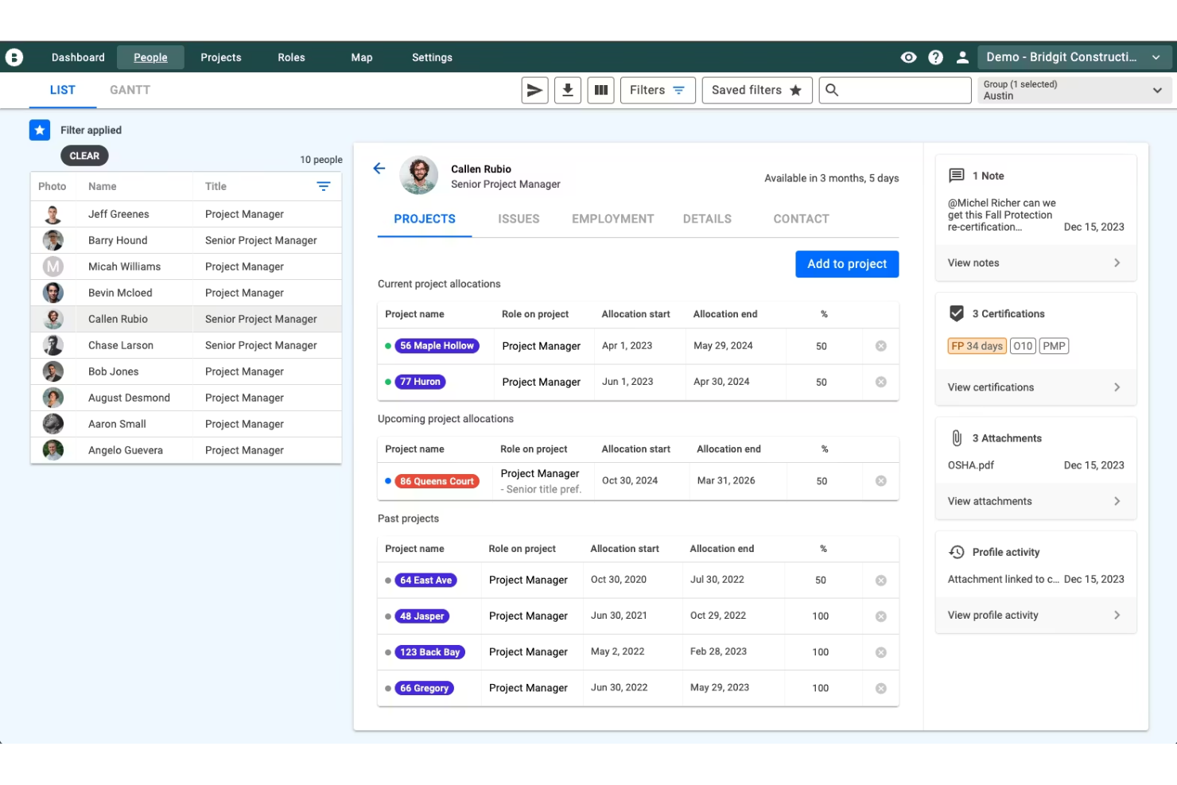The height and width of the screenshot is (785, 1177).
Task: Click the Add to project button
Action: pos(846,263)
